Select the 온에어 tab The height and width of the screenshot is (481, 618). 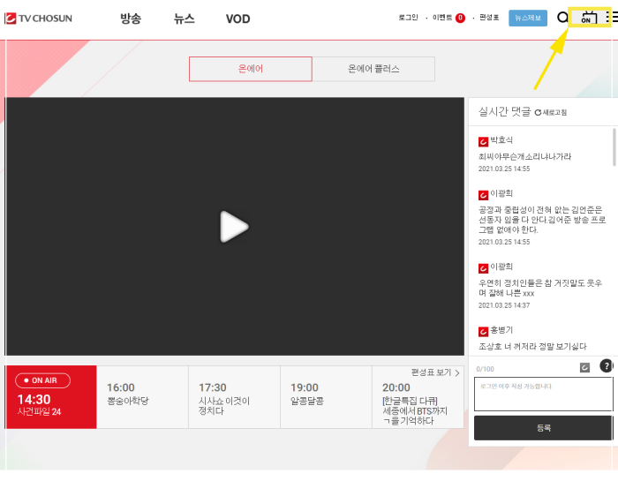pos(250,69)
